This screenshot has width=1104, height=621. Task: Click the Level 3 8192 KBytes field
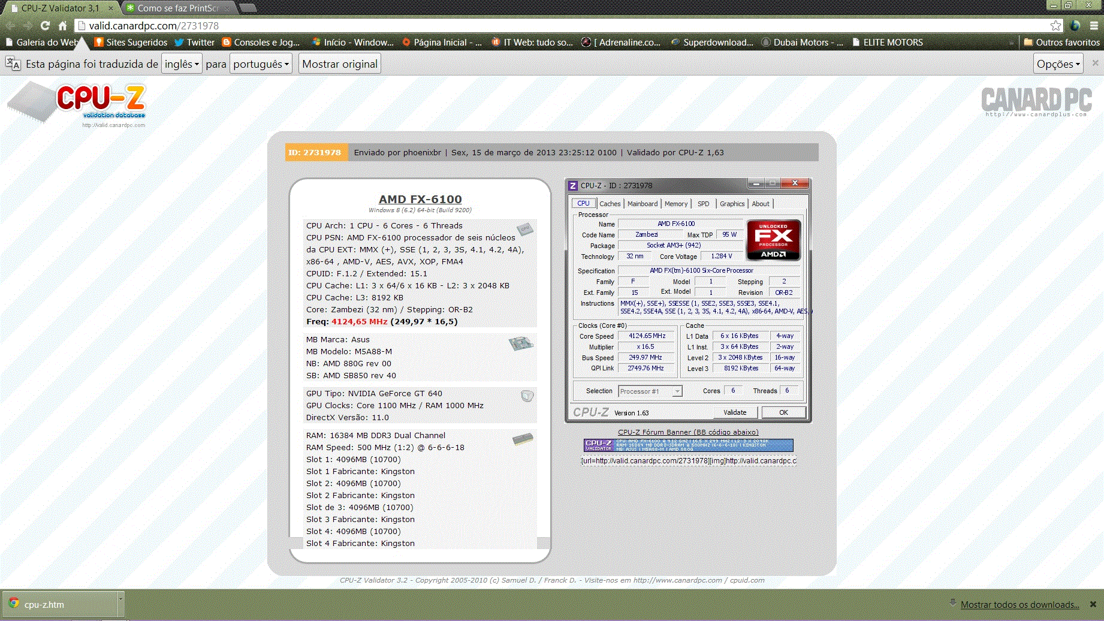coord(741,369)
